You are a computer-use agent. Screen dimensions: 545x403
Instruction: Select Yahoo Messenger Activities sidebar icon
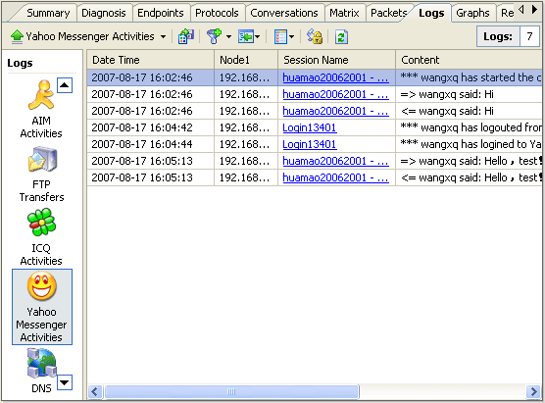point(42,307)
